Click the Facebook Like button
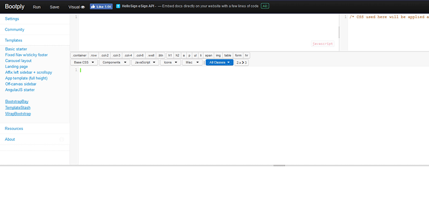Viewport: 429px width, 214px height. (101, 6)
